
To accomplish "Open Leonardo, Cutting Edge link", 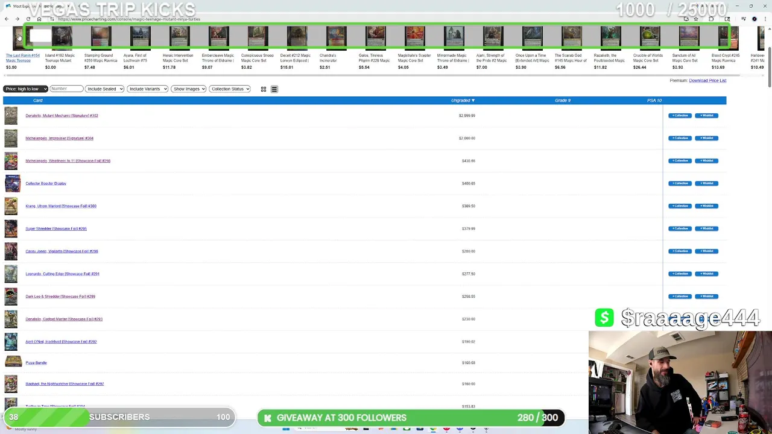I will click(x=62, y=274).
